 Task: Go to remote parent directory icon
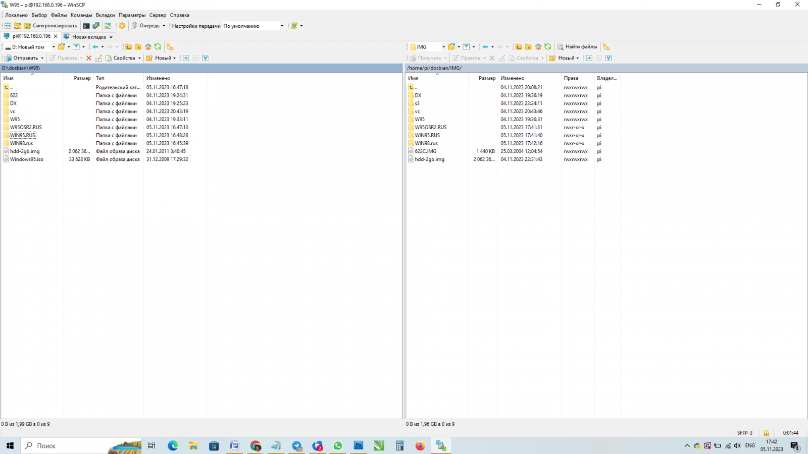519,47
